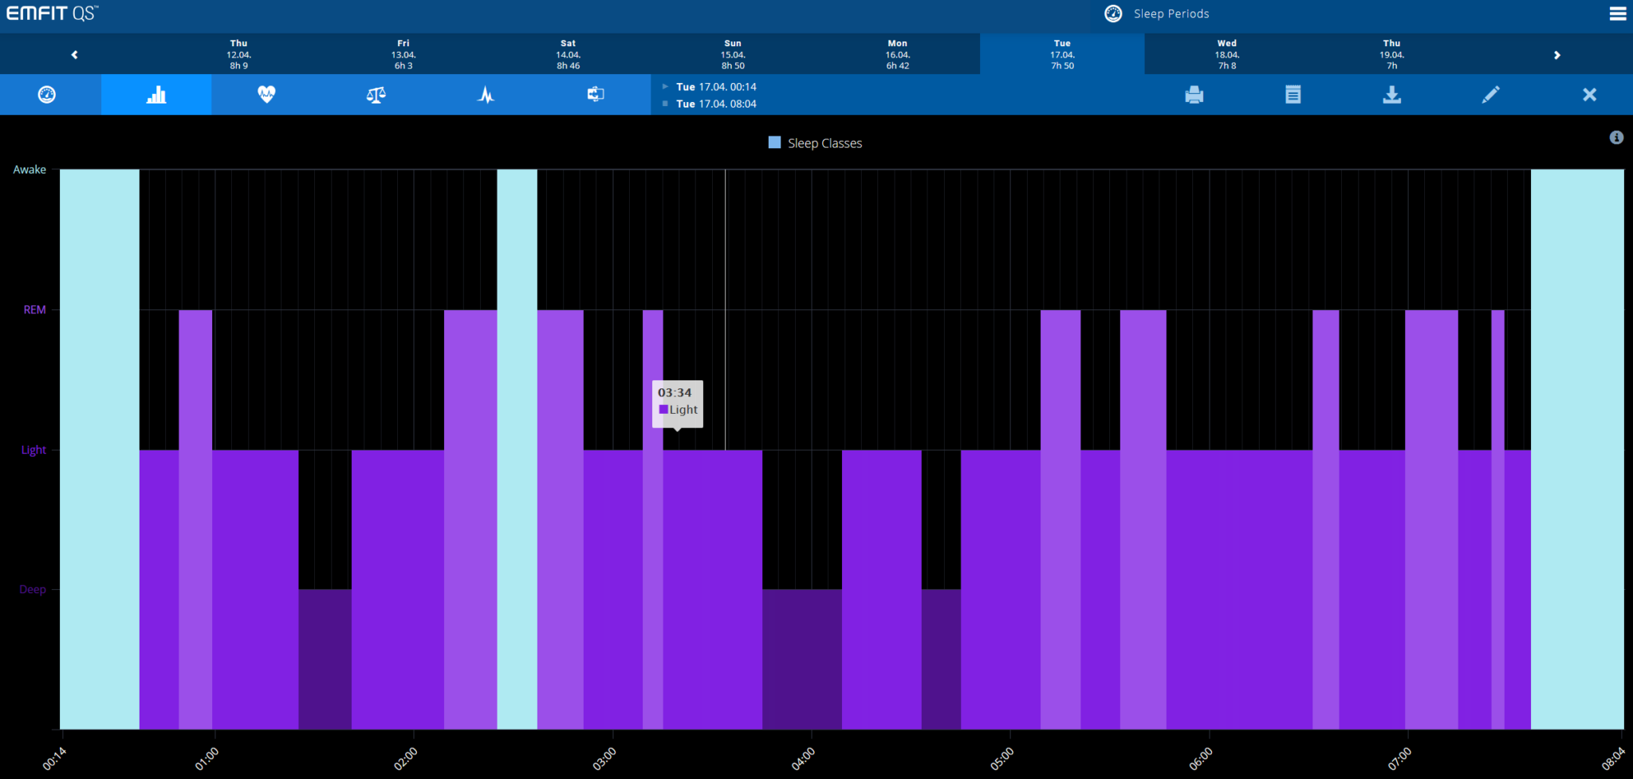Click the Awake axis label
Viewport: 1633px width, 779px height.
30,170
